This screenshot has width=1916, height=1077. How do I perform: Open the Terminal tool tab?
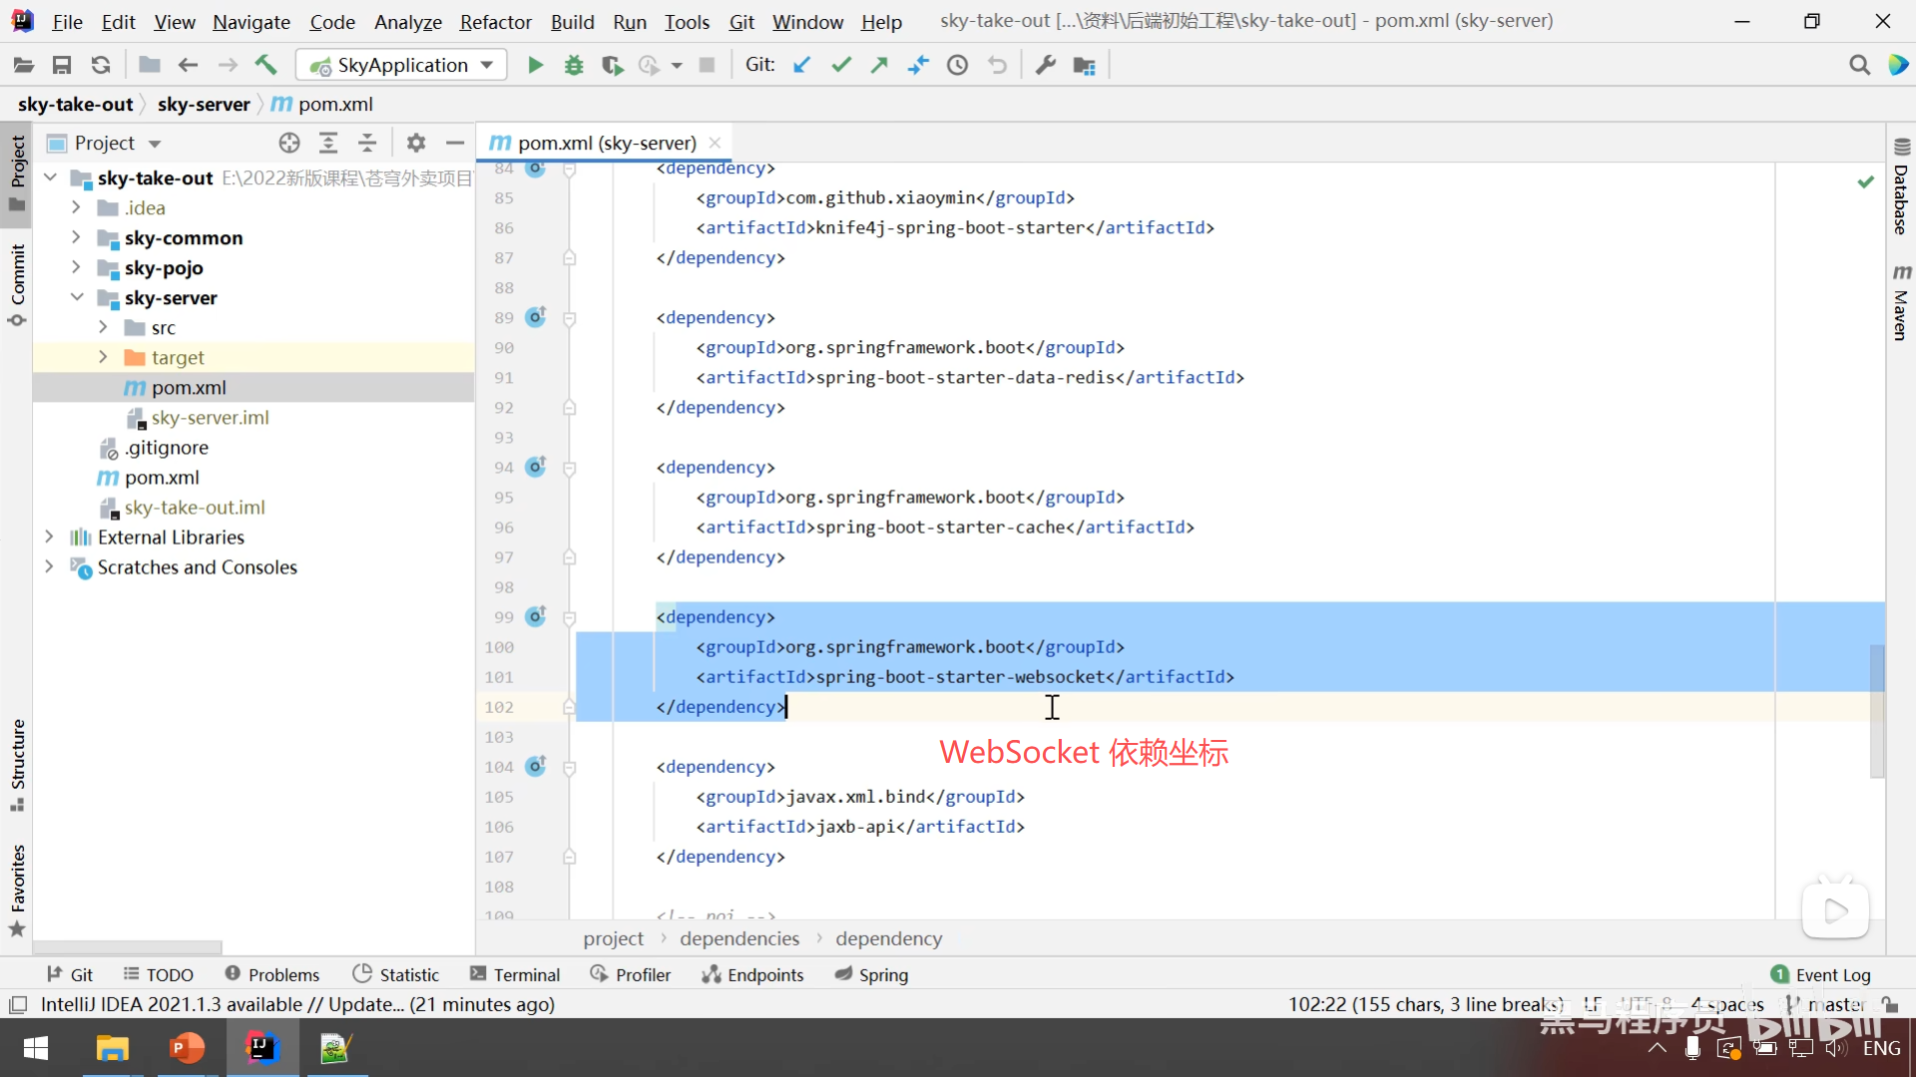click(x=515, y=974)
